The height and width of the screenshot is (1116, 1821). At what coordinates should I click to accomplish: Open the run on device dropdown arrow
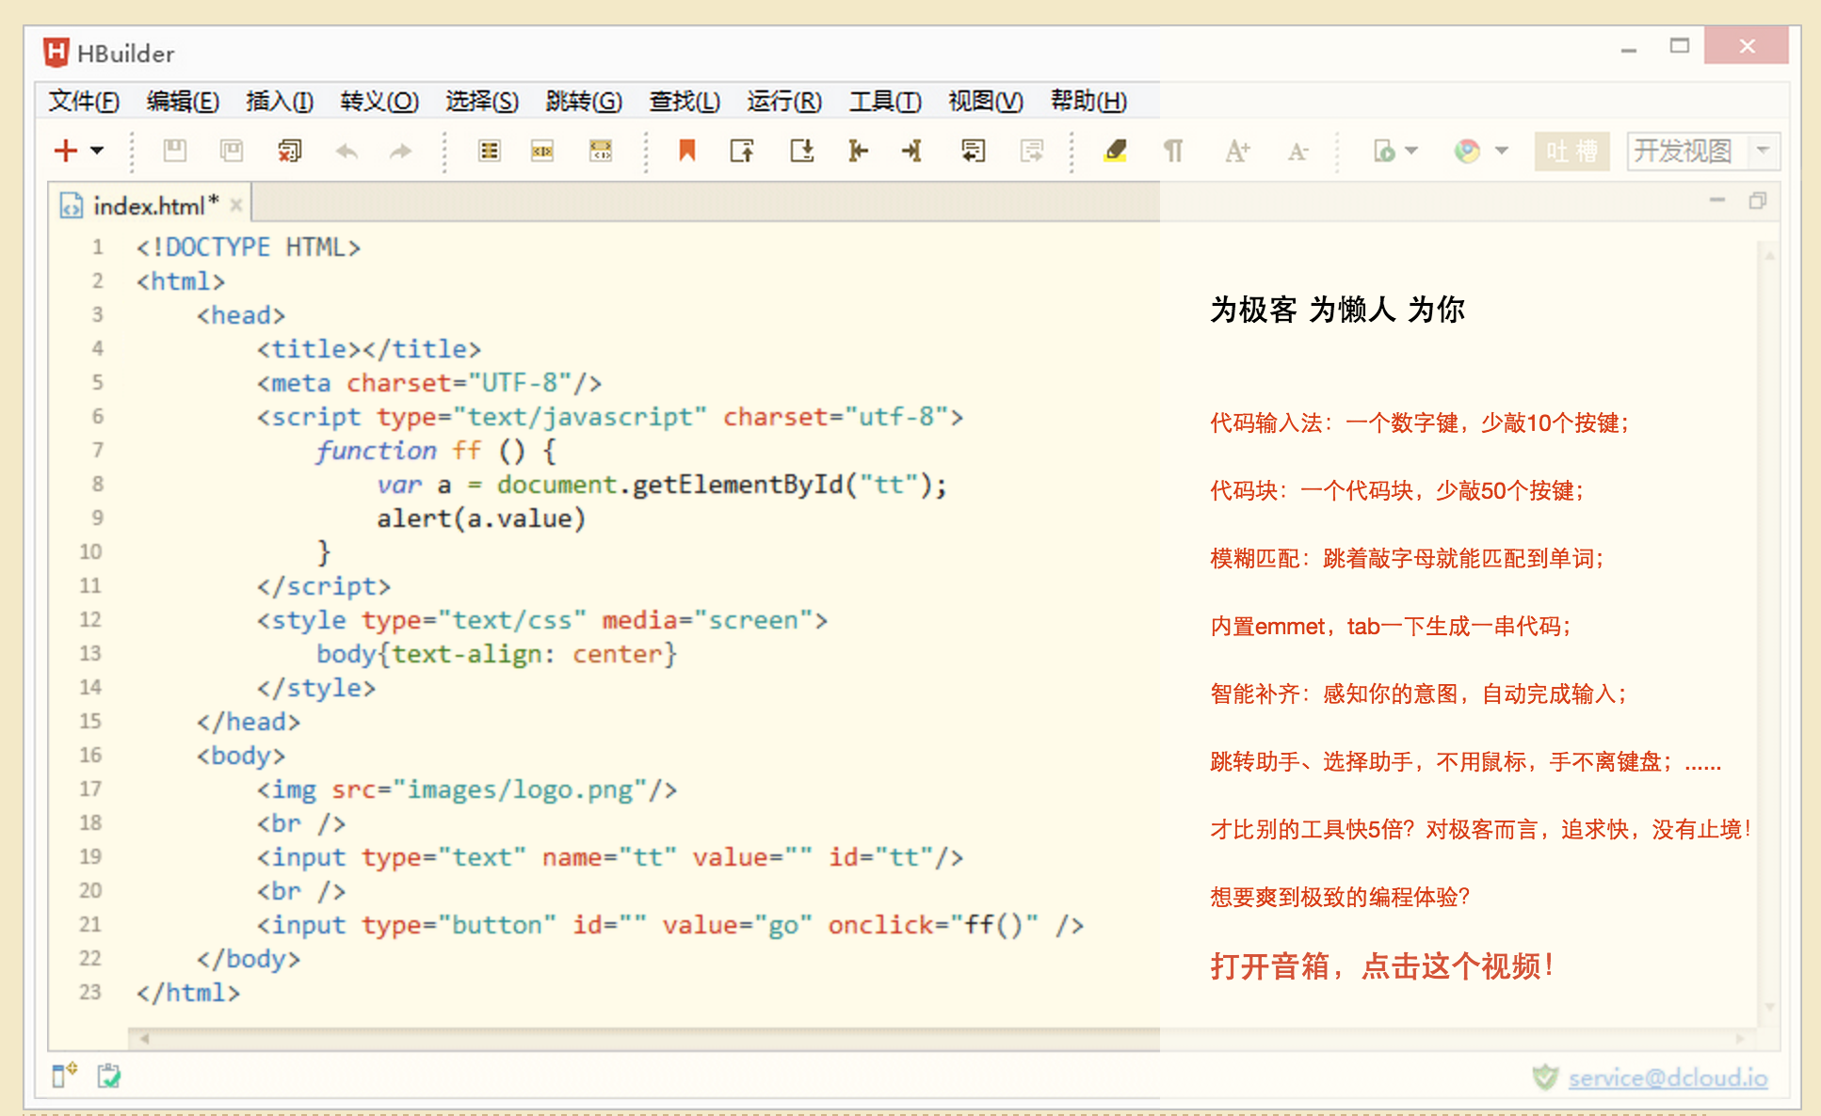[x=1410, y=151]
